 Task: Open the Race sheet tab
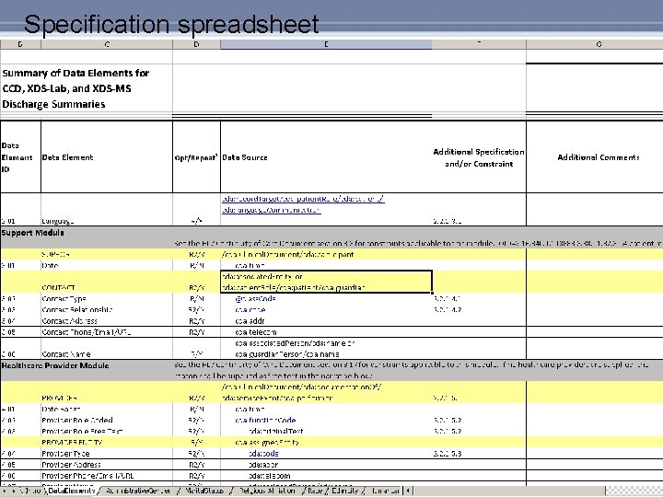[x=315, y=491]
